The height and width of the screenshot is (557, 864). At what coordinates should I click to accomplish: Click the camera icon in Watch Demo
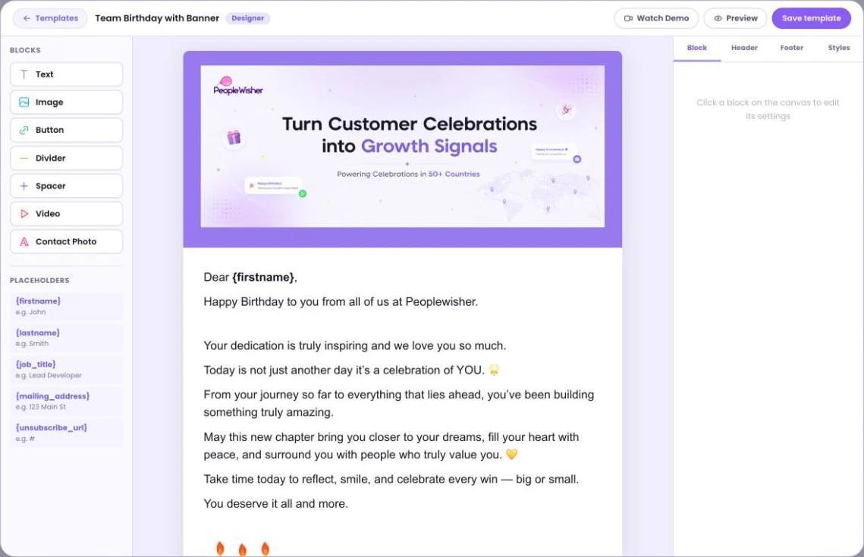[x=628, y=18]
